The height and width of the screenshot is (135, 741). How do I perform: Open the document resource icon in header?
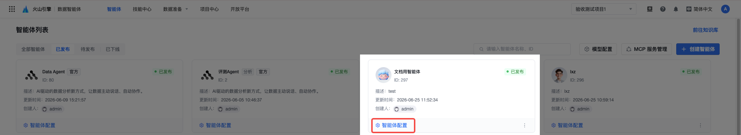(650, 9)
